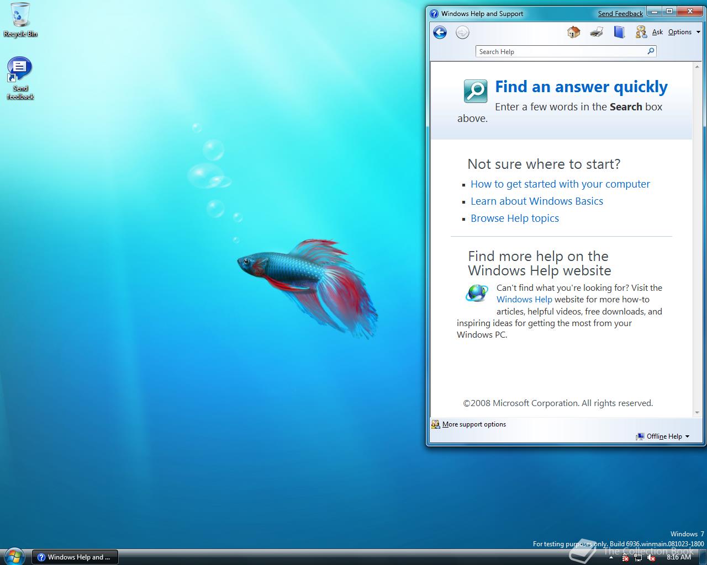This screenshot has width=707, height=565.
Task: Maximize the Windows Help and Support window
Action: (669, 12)
